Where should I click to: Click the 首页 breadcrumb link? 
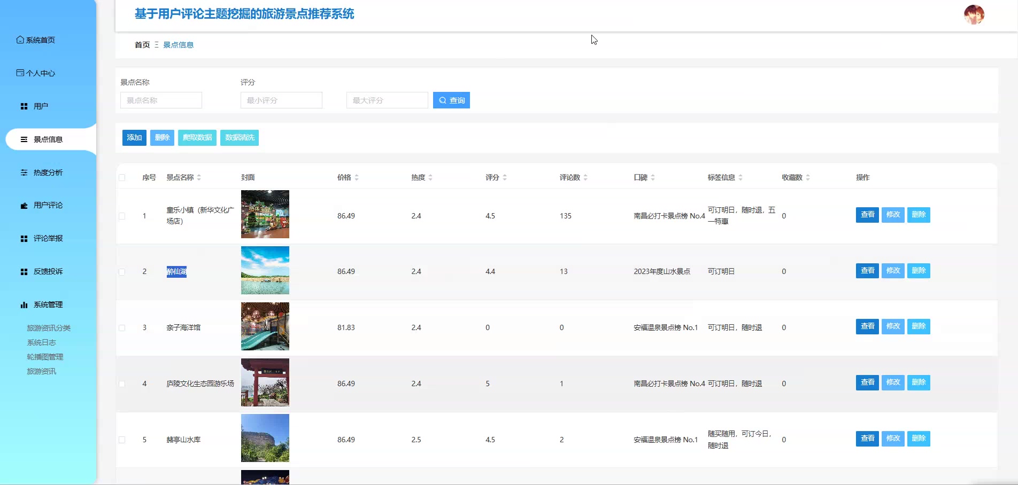(142, 45)
